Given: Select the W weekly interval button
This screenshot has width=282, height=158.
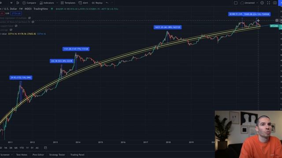Looking at the screenshot, I should coord(11,3).
